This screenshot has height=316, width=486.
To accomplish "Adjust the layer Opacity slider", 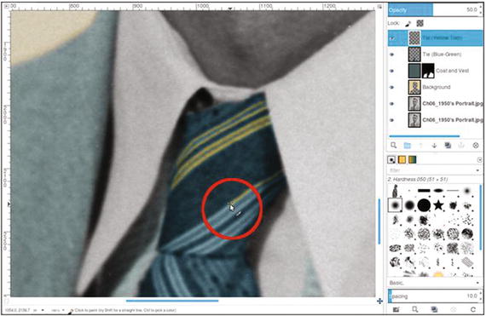I will click(x=432, y=10).
